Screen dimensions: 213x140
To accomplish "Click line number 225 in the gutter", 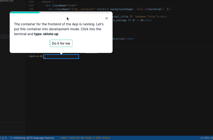I will click(x=31, y=5).
